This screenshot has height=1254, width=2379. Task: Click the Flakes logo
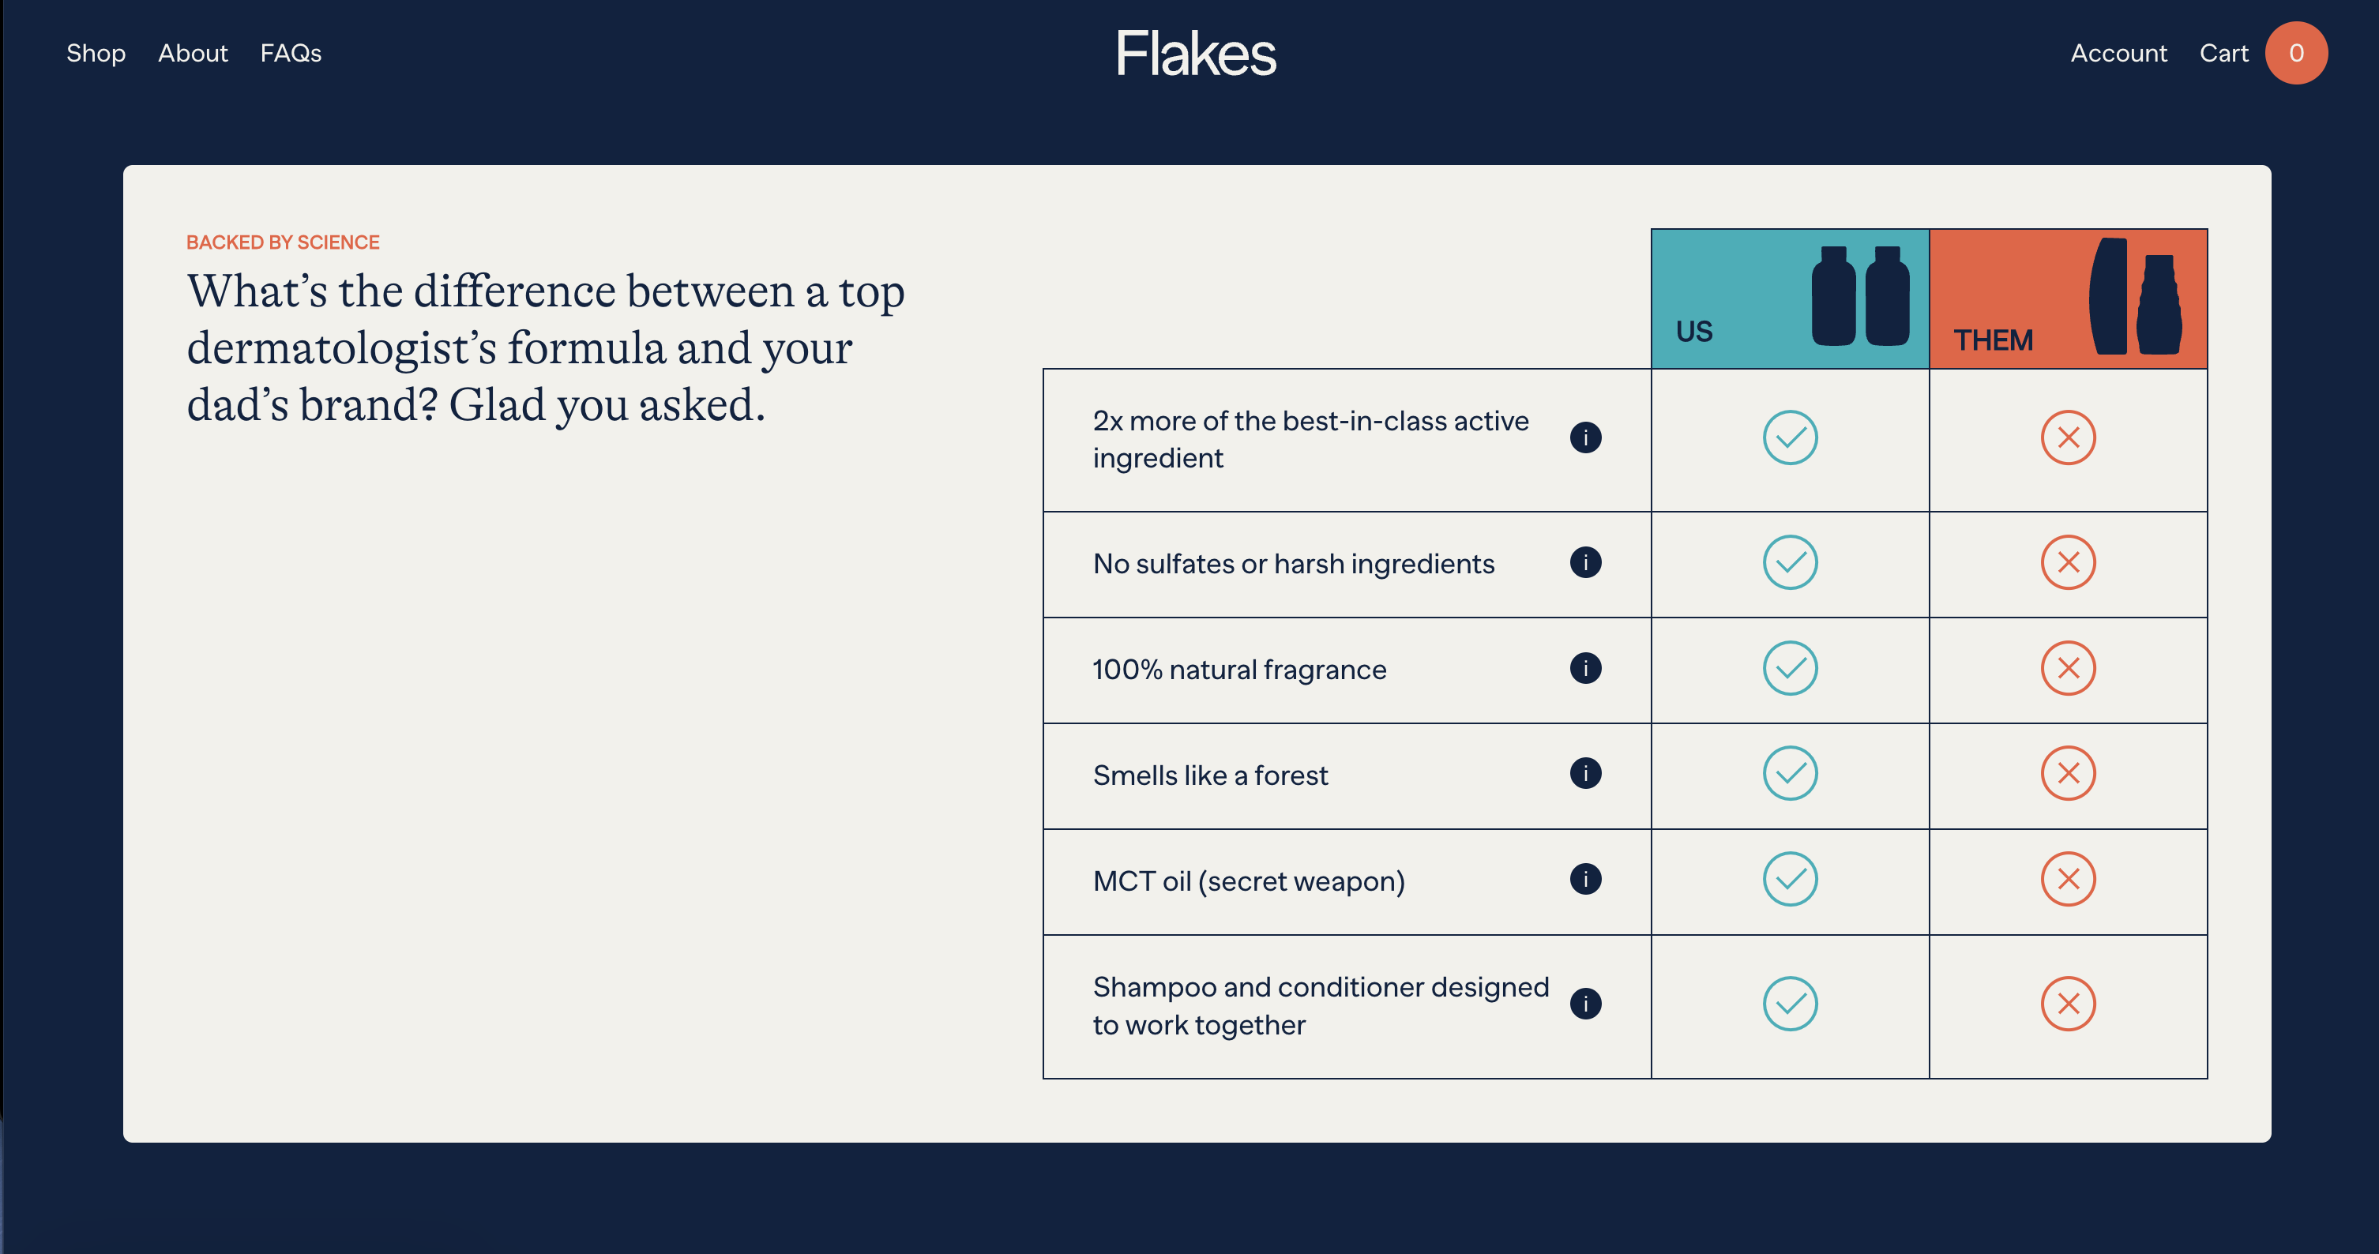point(1194,53)
